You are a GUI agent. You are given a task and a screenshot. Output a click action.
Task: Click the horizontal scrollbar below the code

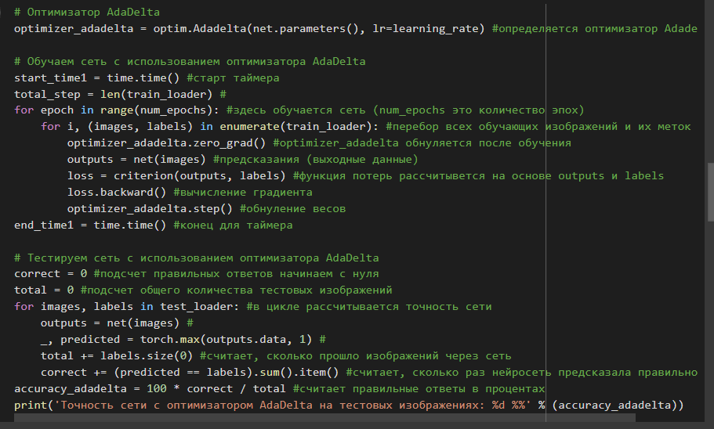point(324,417)
